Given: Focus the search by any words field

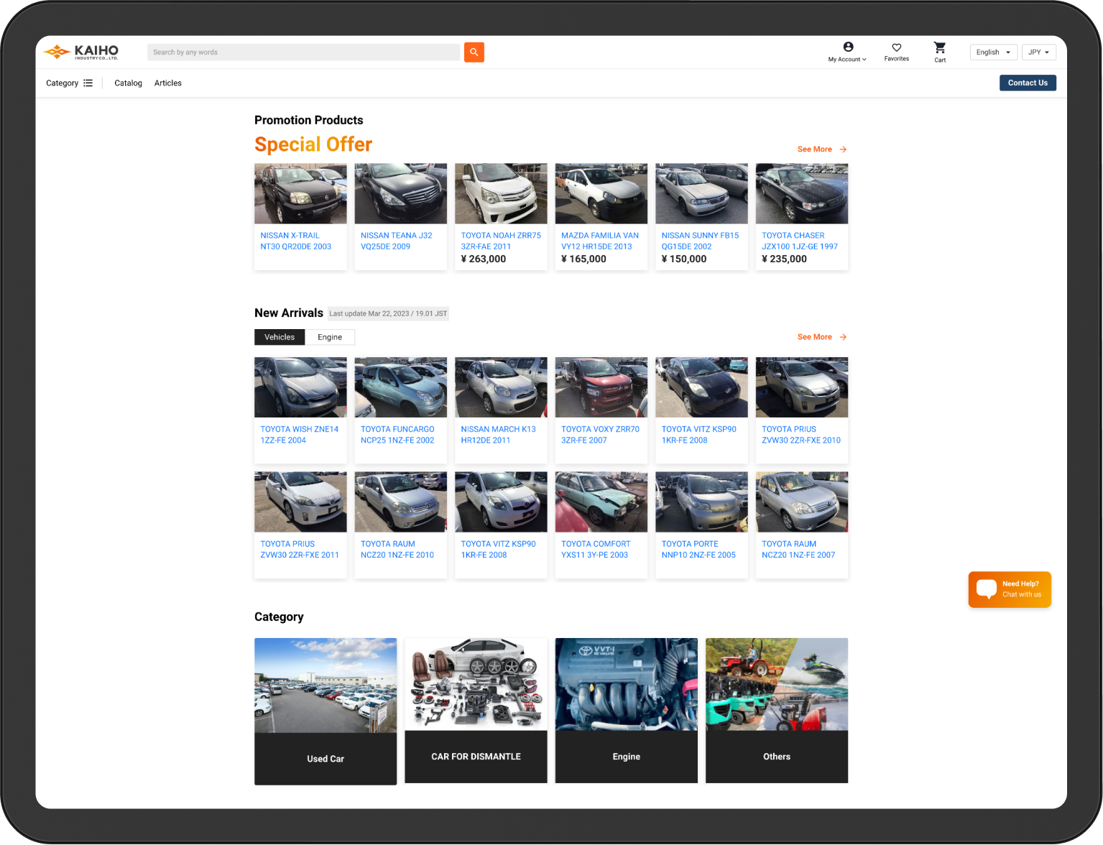Looking at the screenshot, I should pyautogui.click(x=303, y=52).
